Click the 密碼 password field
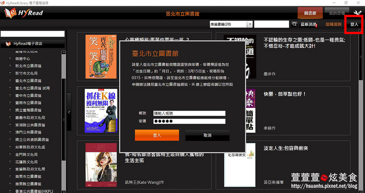This screenshot has width=365, height=193. 189,121
